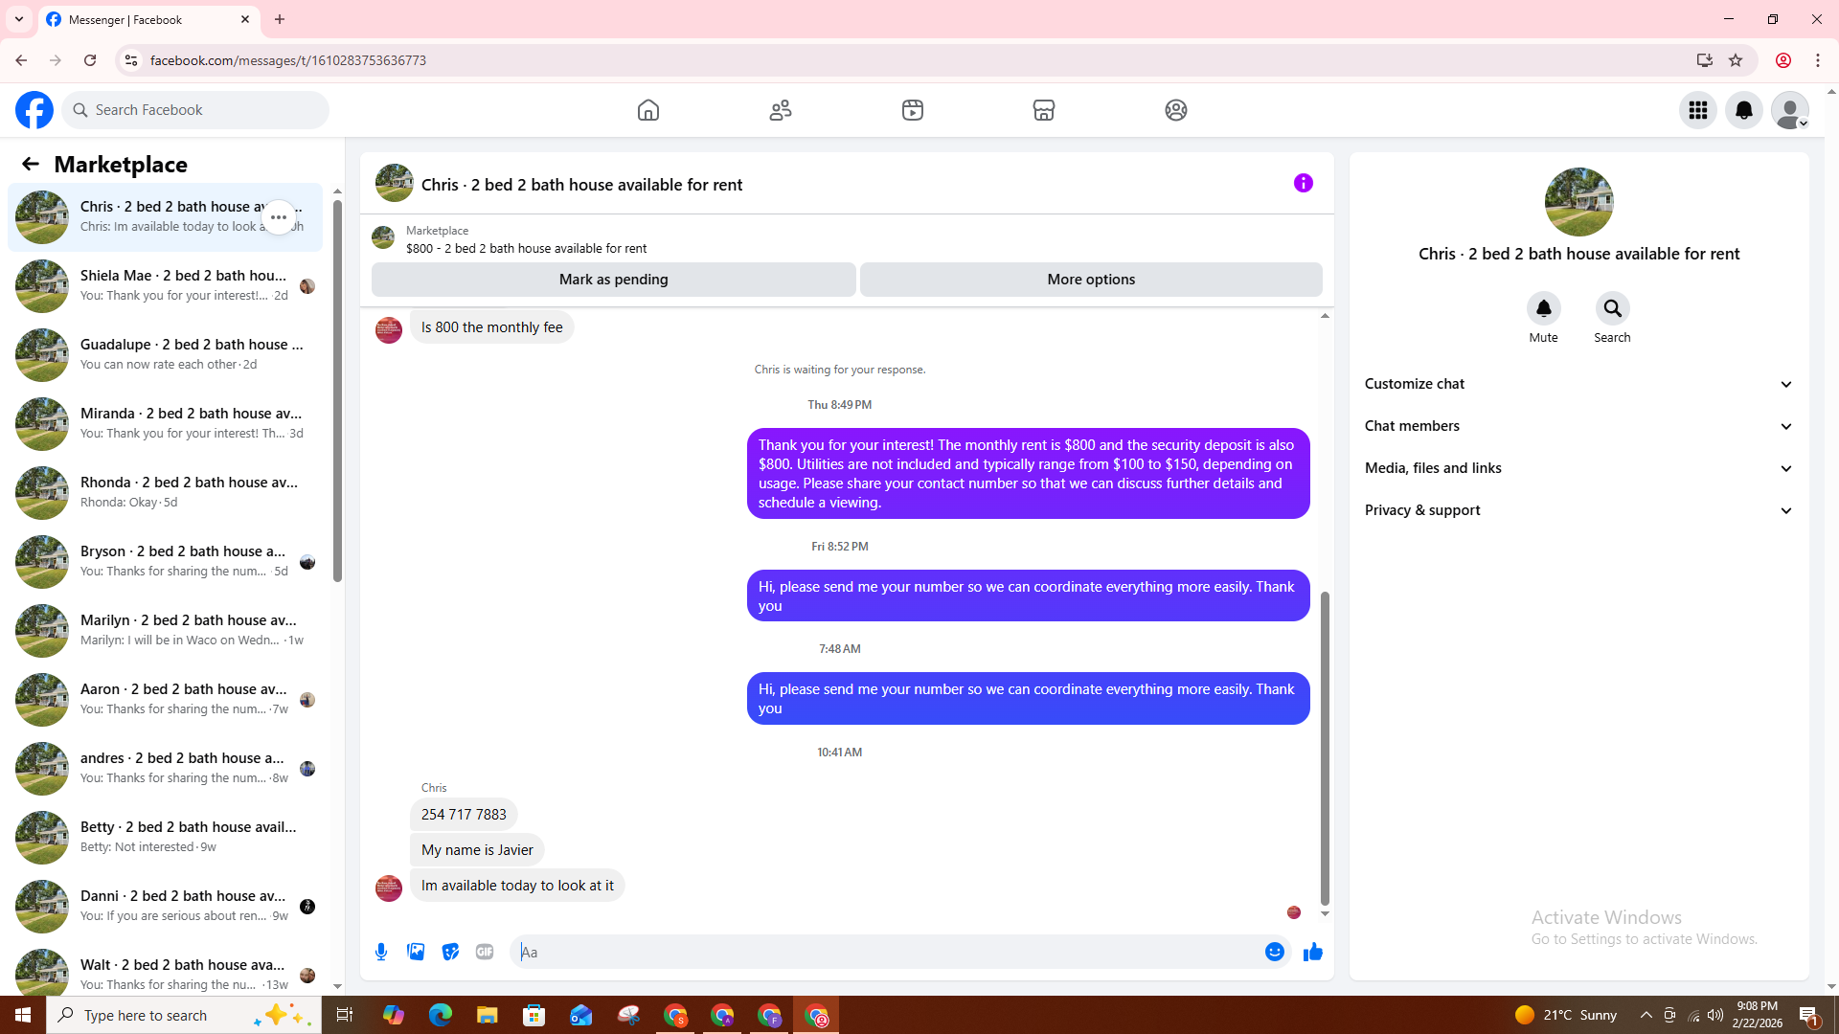The image size is (1839, 1034).
Task: Expand Customize chat section
Action: [x=1578, y=384]
